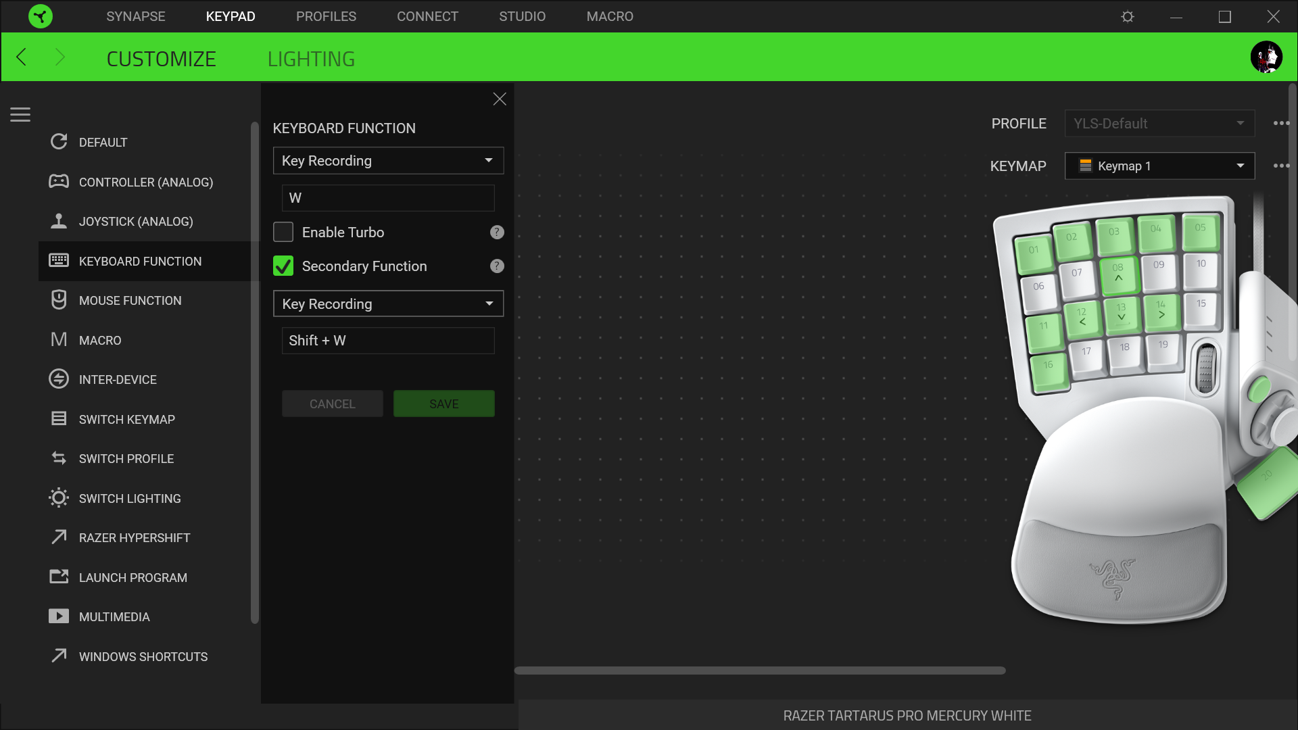Select the Macro M icon
This screenshot has width=1298, height=730.
(x=59, y=339)
